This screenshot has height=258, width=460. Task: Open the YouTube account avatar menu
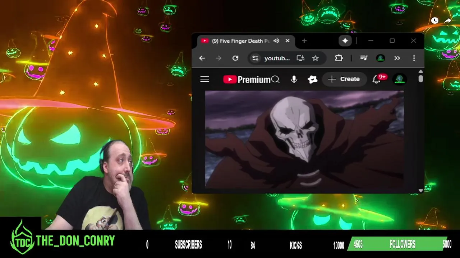(x=400, y=79)
